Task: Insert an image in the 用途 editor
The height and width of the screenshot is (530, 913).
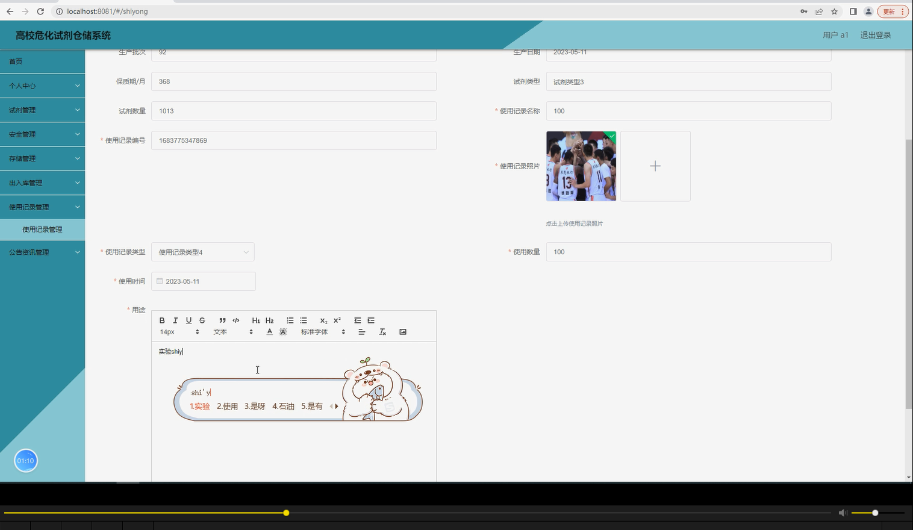Action: pos(402,331)
